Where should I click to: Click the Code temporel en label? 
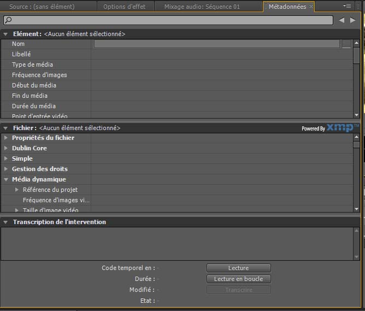click(128, 268)
